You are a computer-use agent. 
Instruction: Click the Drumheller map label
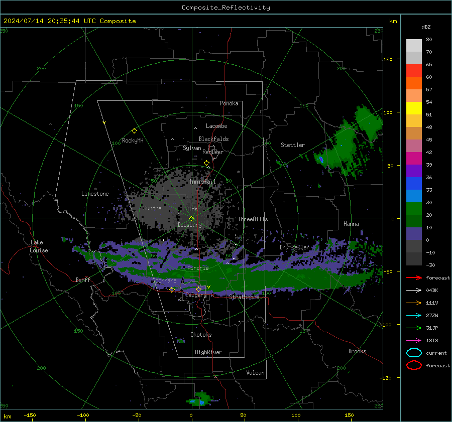click(294, 247)
